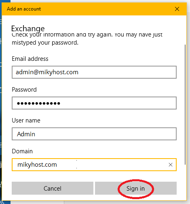Click the User name label
Image resolution: width=190 pixels, height=204 pixels.
click(x=26, y=120)
